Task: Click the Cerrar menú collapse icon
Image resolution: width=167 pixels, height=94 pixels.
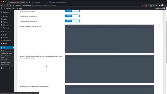Action: tap(2, 68)
